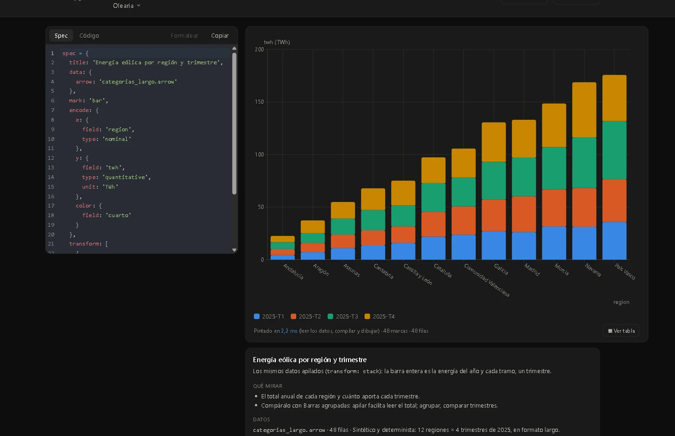Click code line type: 'quantitative'

[117, 177]
